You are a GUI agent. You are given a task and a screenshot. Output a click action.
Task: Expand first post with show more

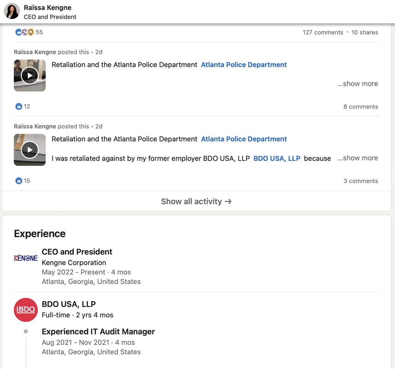pos(358,83)
